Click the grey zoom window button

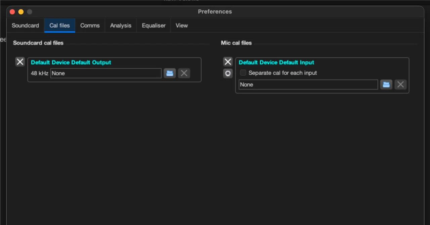click(x=30, y=12)
